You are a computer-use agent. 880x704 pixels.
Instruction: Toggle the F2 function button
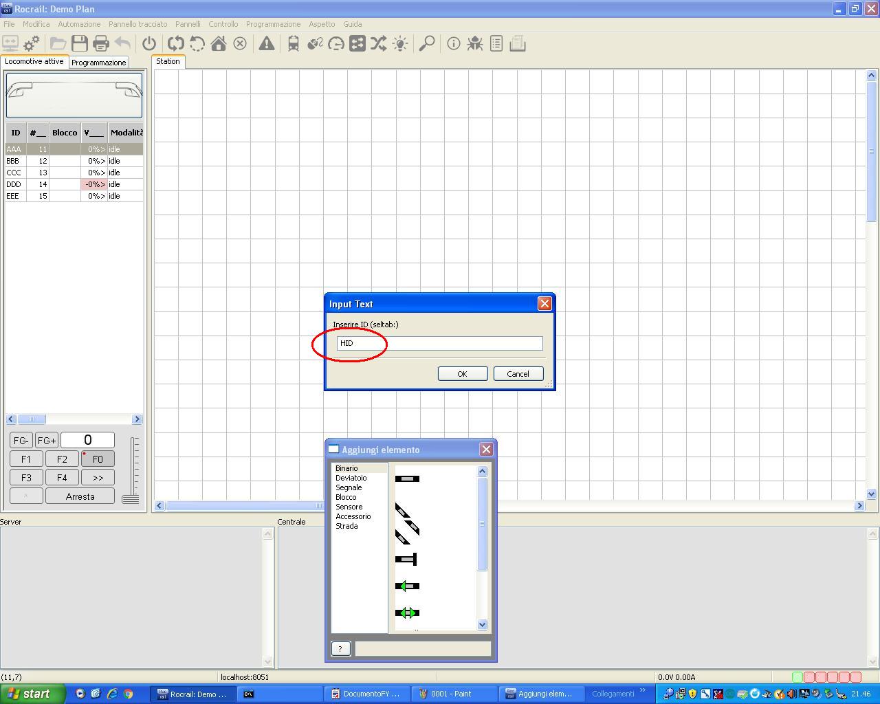coord(62,459)
